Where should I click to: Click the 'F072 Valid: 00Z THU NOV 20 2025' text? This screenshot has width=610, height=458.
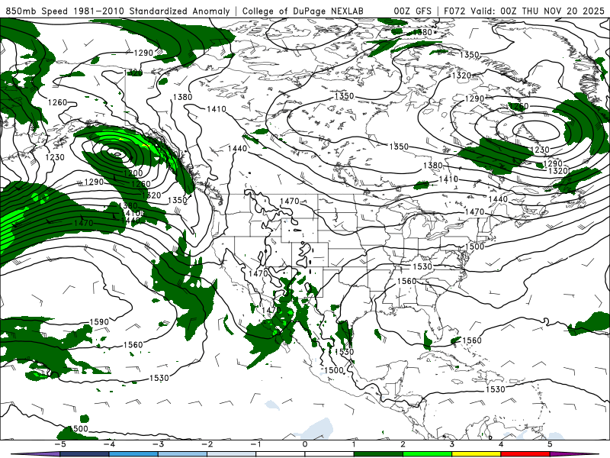pyautogui.click(x=524, y=11)
